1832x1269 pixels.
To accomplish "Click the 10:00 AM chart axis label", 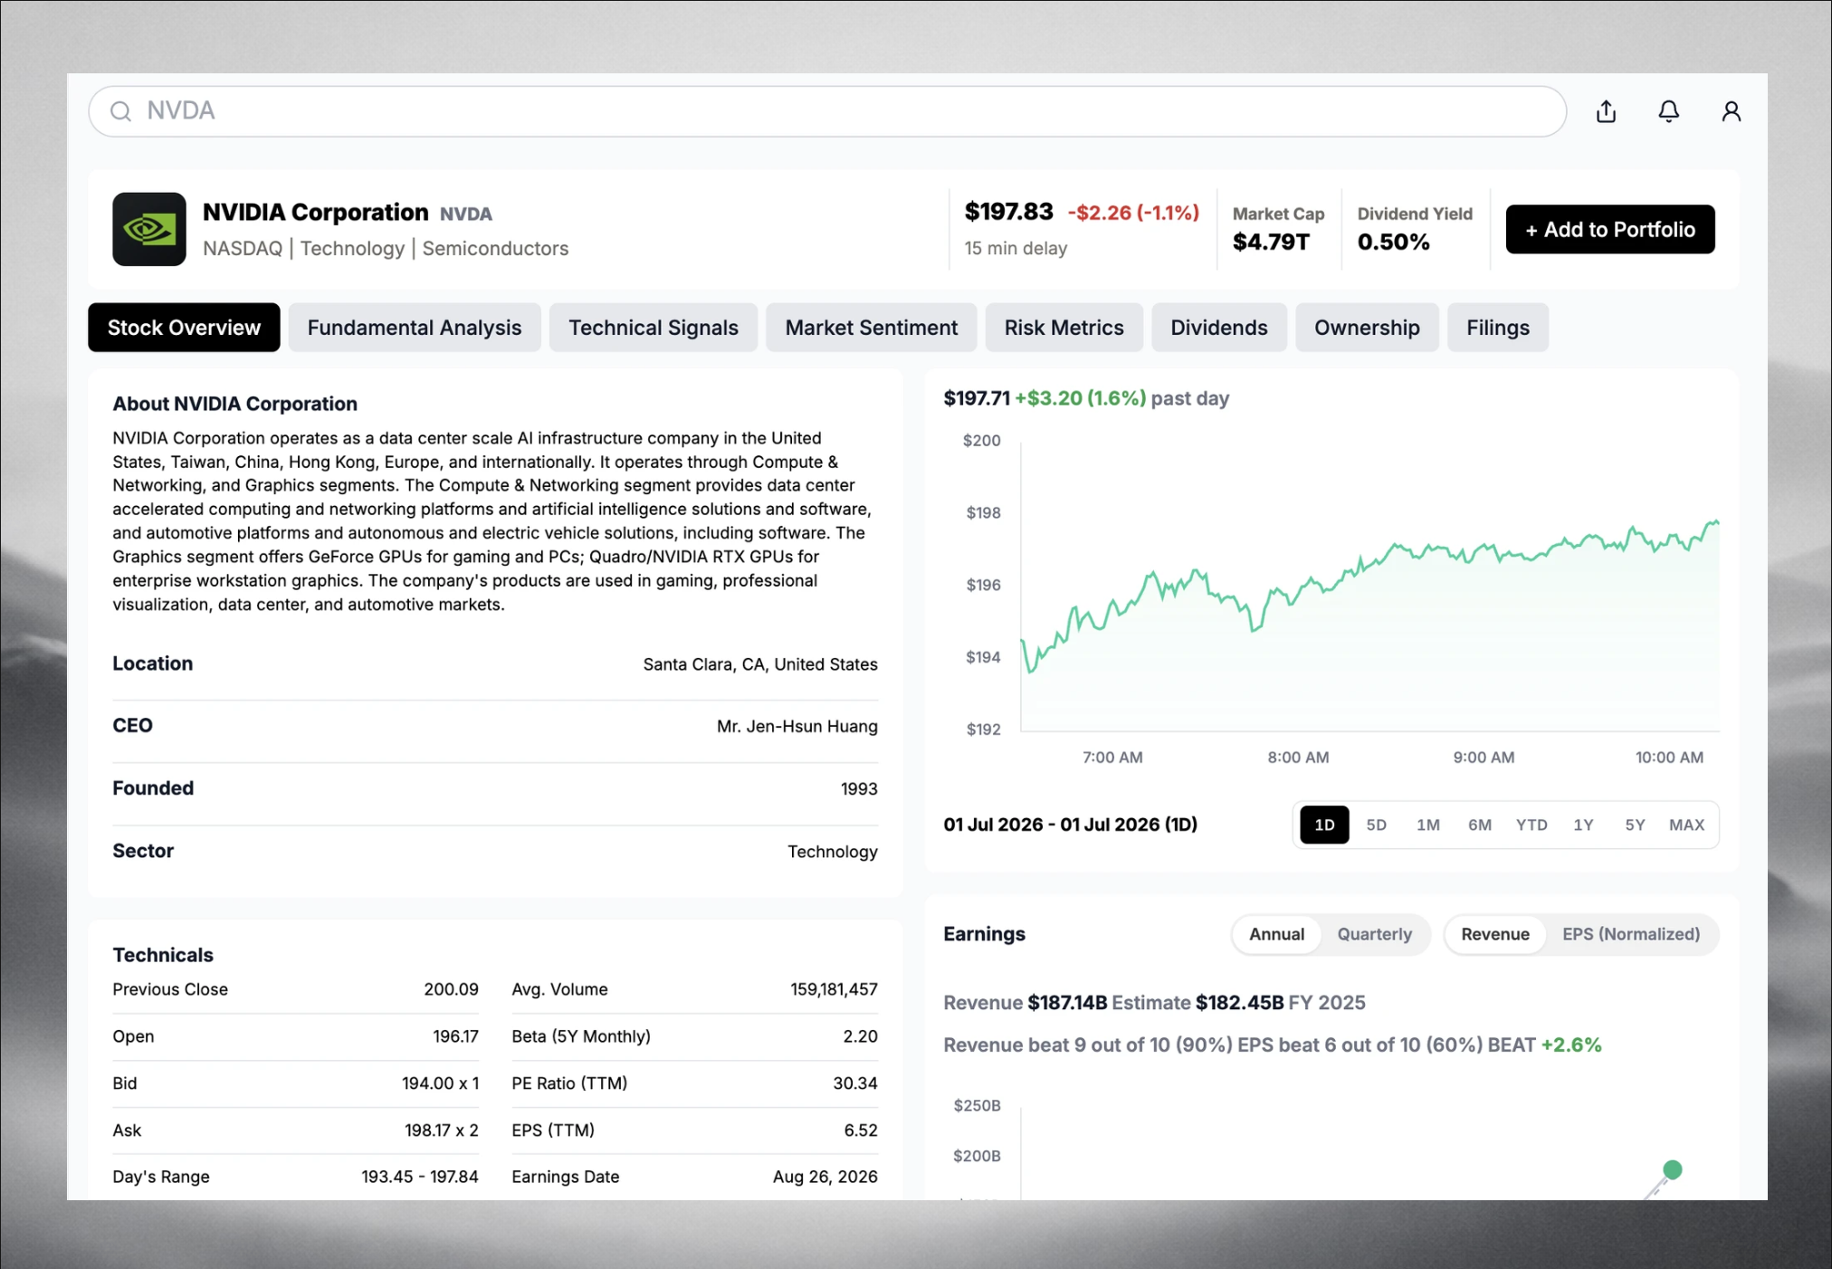I will (x=1669, y=758).
